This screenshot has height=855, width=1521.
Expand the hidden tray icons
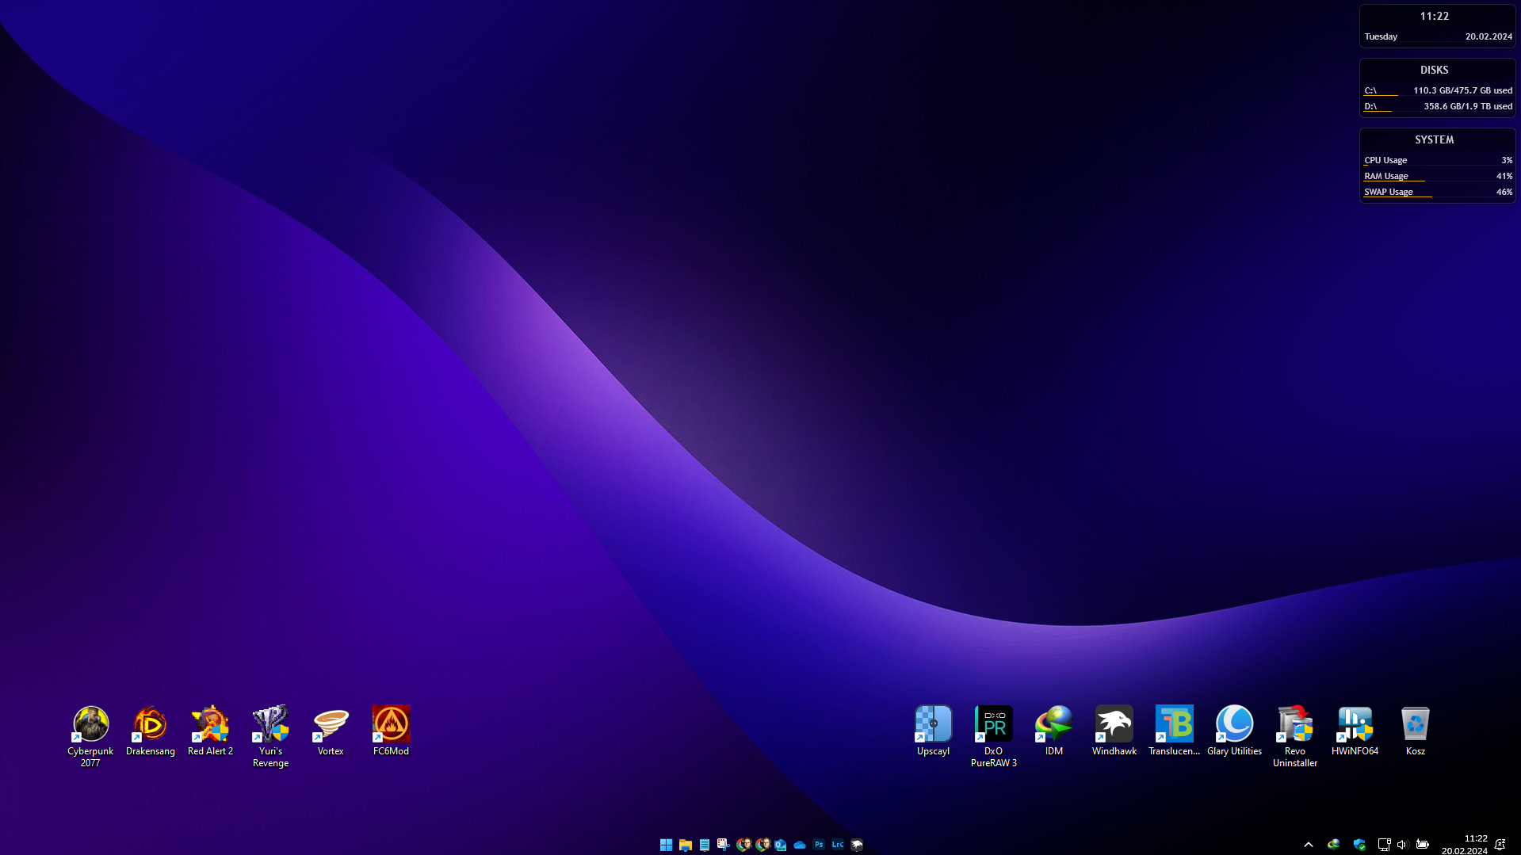(1309, 845)
